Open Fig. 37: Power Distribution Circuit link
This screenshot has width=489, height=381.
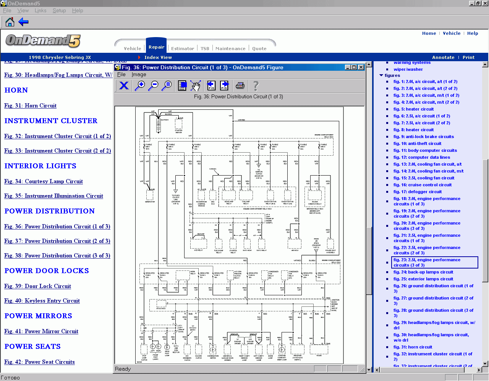pyautogui.click(x=57, y=241)
